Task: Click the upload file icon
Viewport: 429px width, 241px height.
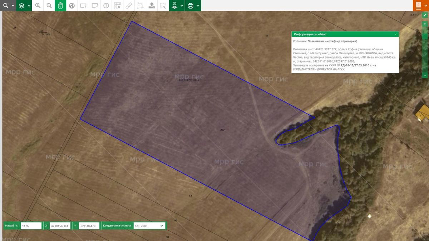Action: click(152, 5)
